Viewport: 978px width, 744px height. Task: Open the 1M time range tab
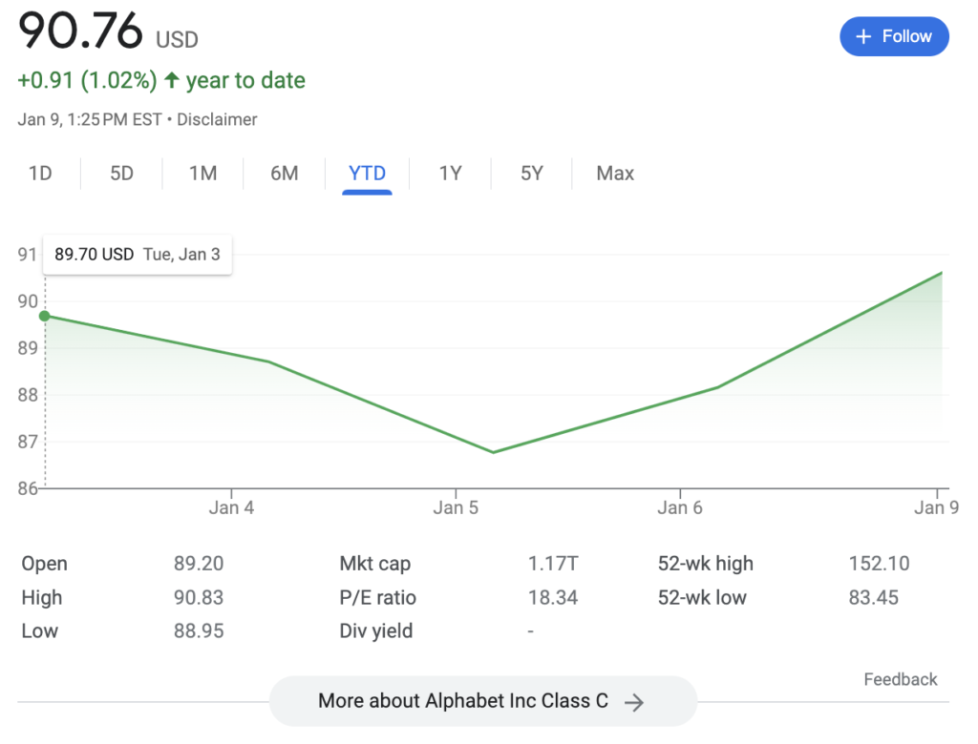[x=202, y=174]
